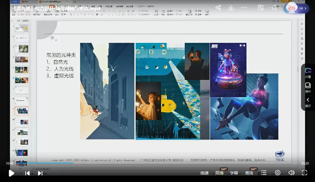Viewport: 315px width, 182px height.
Task: Select slide 8 thumbnail
Action: pos(22,101)
